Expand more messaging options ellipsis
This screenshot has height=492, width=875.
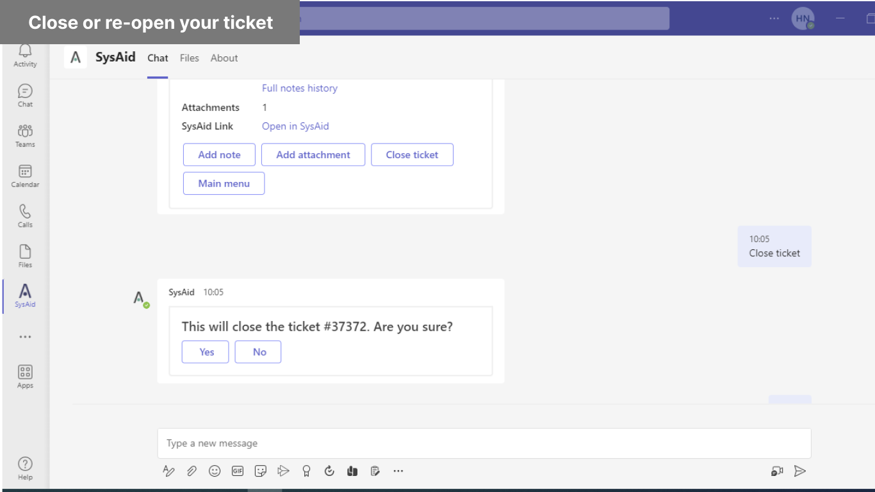pyautogui.click(x=398, y=471)
